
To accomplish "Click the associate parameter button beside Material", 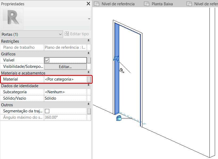I will pos(89,79).
